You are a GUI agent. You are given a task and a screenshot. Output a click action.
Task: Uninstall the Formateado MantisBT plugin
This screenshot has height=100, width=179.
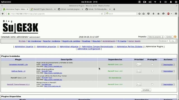tap(168, 64)
